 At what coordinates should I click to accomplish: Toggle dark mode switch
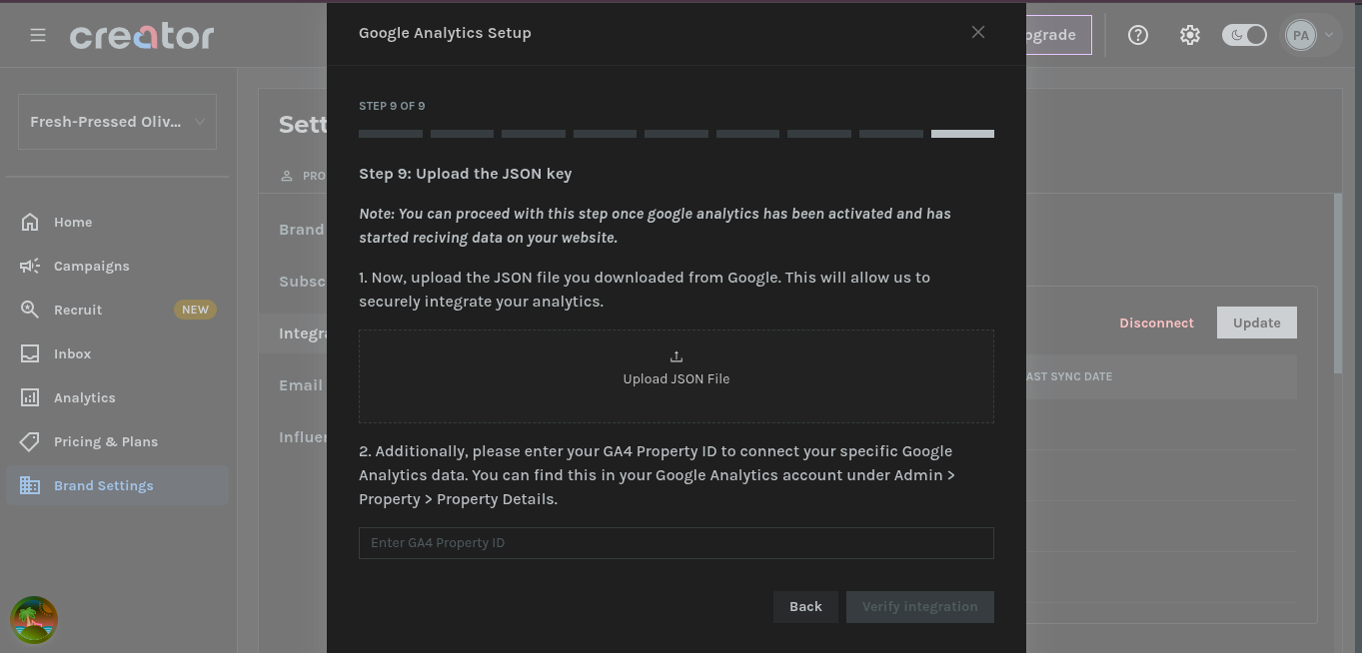[x=1244, y=35]
